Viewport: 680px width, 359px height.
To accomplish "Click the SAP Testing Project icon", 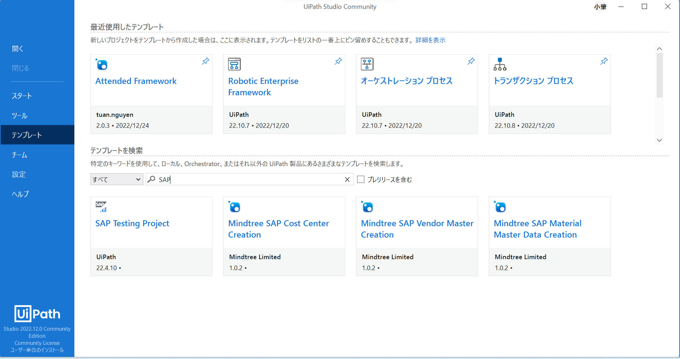I will (x=101, y=207).
